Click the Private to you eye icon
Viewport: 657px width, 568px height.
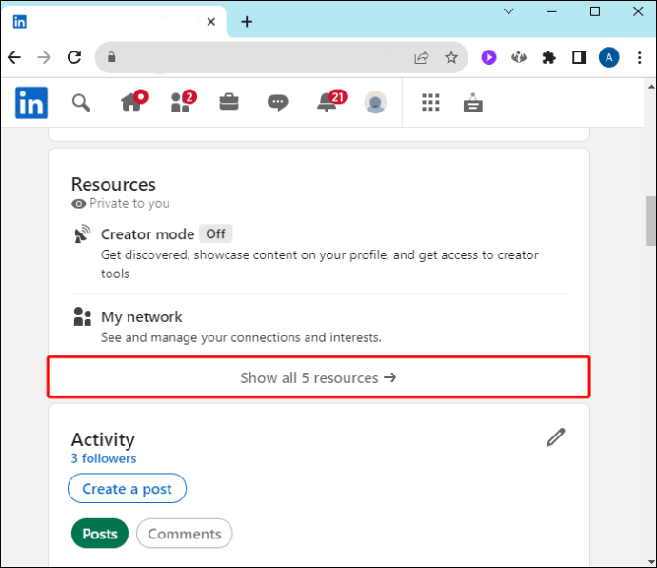78,204
